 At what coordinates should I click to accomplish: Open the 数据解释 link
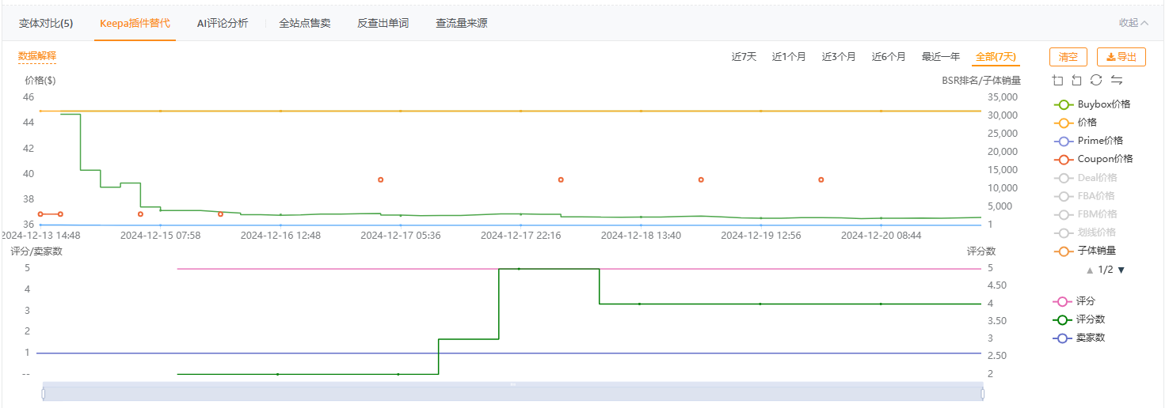[x=37, y=56]
